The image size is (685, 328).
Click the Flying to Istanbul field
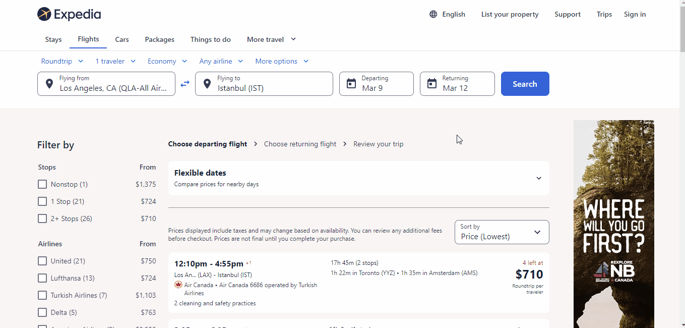point(264,84)
